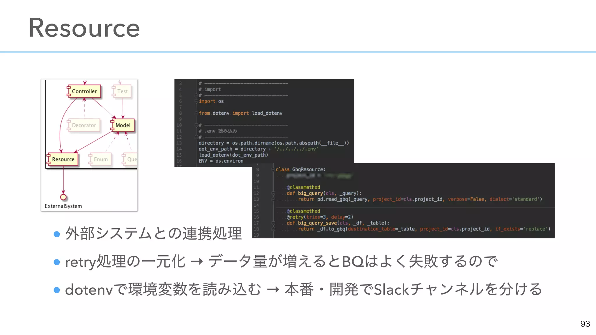Collapse fold marker at def big_query
Viewport: 596px width, 335px height.
pyautogui.click(x=273, y=193)
